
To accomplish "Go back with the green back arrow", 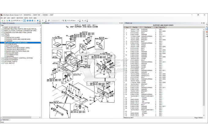I will pyautogui.click(x=2, y=21).
